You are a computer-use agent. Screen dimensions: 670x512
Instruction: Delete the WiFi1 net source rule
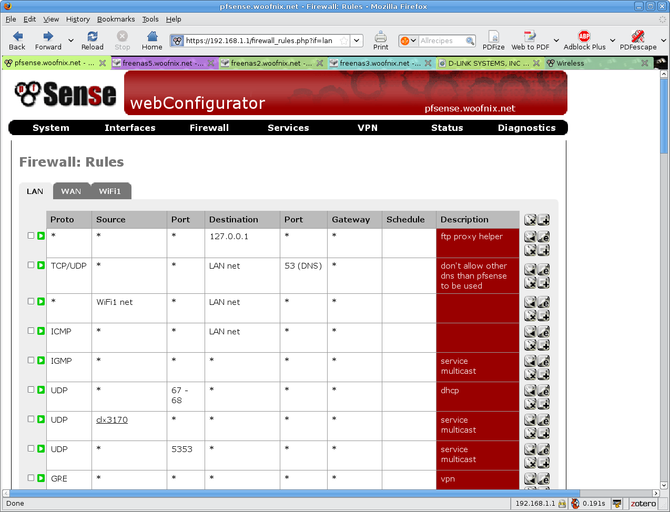[530, 315]
